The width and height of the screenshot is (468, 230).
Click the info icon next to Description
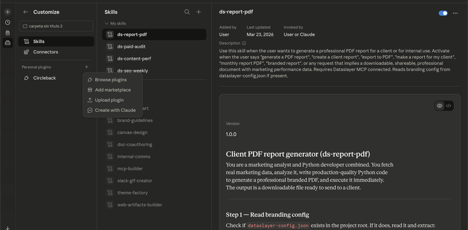tap(244, 43)
